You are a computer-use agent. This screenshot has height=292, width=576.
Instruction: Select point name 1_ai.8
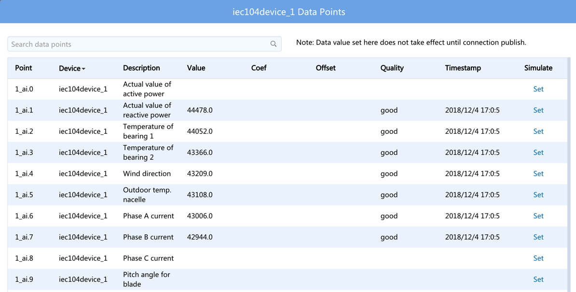pos(24,258)
